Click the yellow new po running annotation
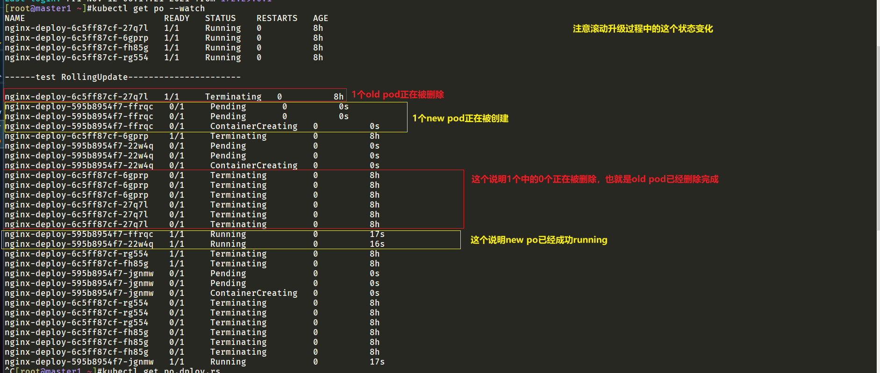The width and height of the screenshot is (880, 373). click(539, 240)
